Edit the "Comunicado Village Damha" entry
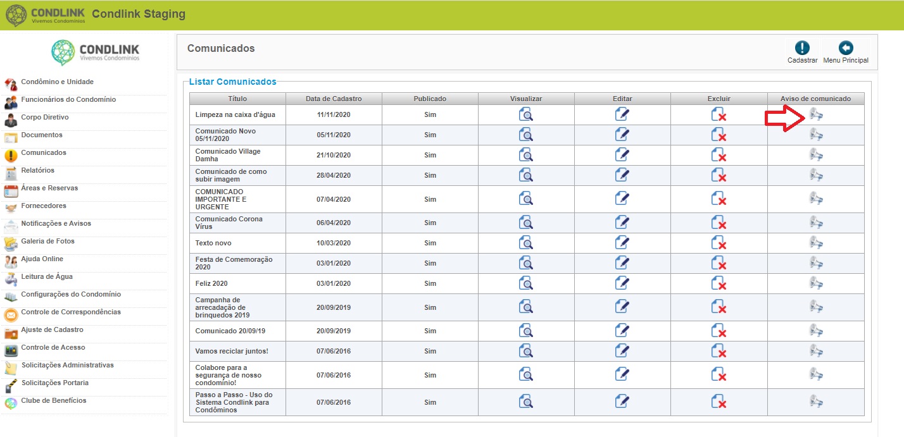This screenshot has width=904, height=437. pyautogui.click(x=622, y=155)
